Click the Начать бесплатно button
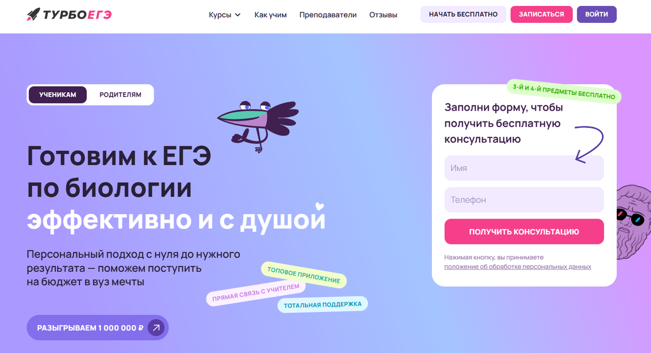The image size is (651, 353). [463, 14]
